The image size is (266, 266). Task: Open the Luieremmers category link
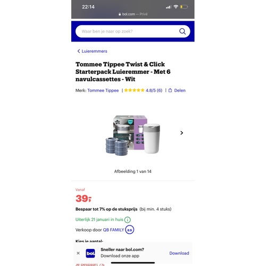94,51
